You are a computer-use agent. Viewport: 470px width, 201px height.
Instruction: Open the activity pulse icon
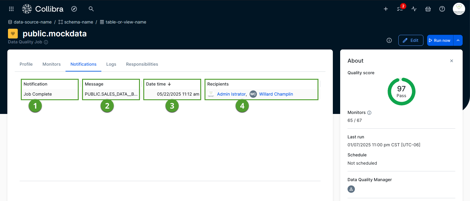click(x=414, y=9)
